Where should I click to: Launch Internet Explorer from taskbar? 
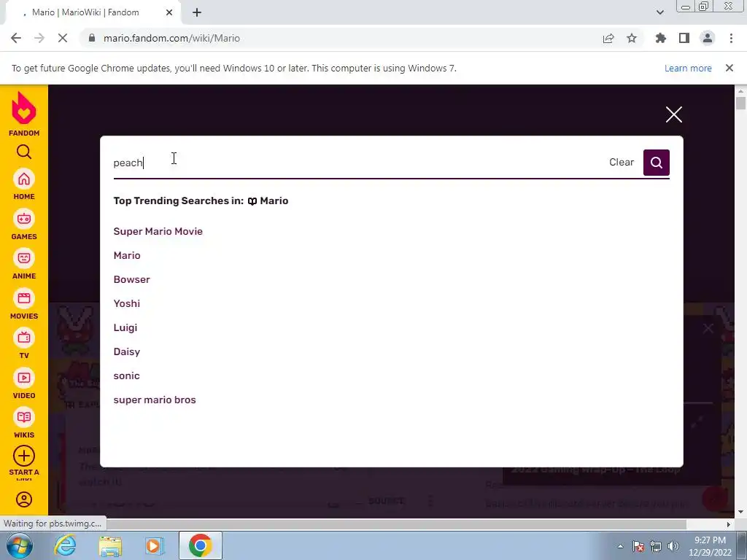click(x=65, y=545)
